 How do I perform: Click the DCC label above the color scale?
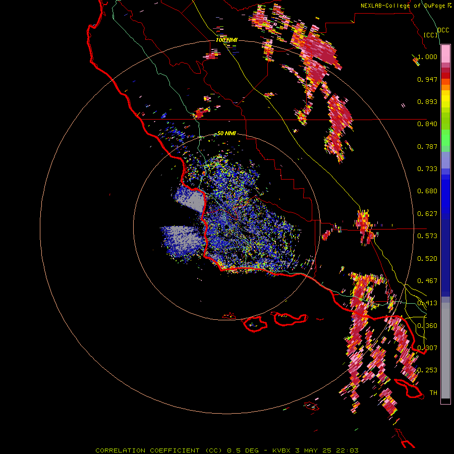point(443,30)
